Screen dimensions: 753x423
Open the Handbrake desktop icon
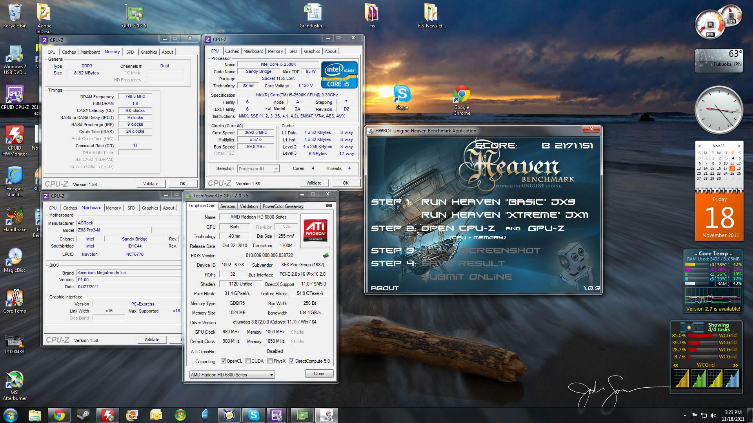pyautogui.click(x=15, y=219)
